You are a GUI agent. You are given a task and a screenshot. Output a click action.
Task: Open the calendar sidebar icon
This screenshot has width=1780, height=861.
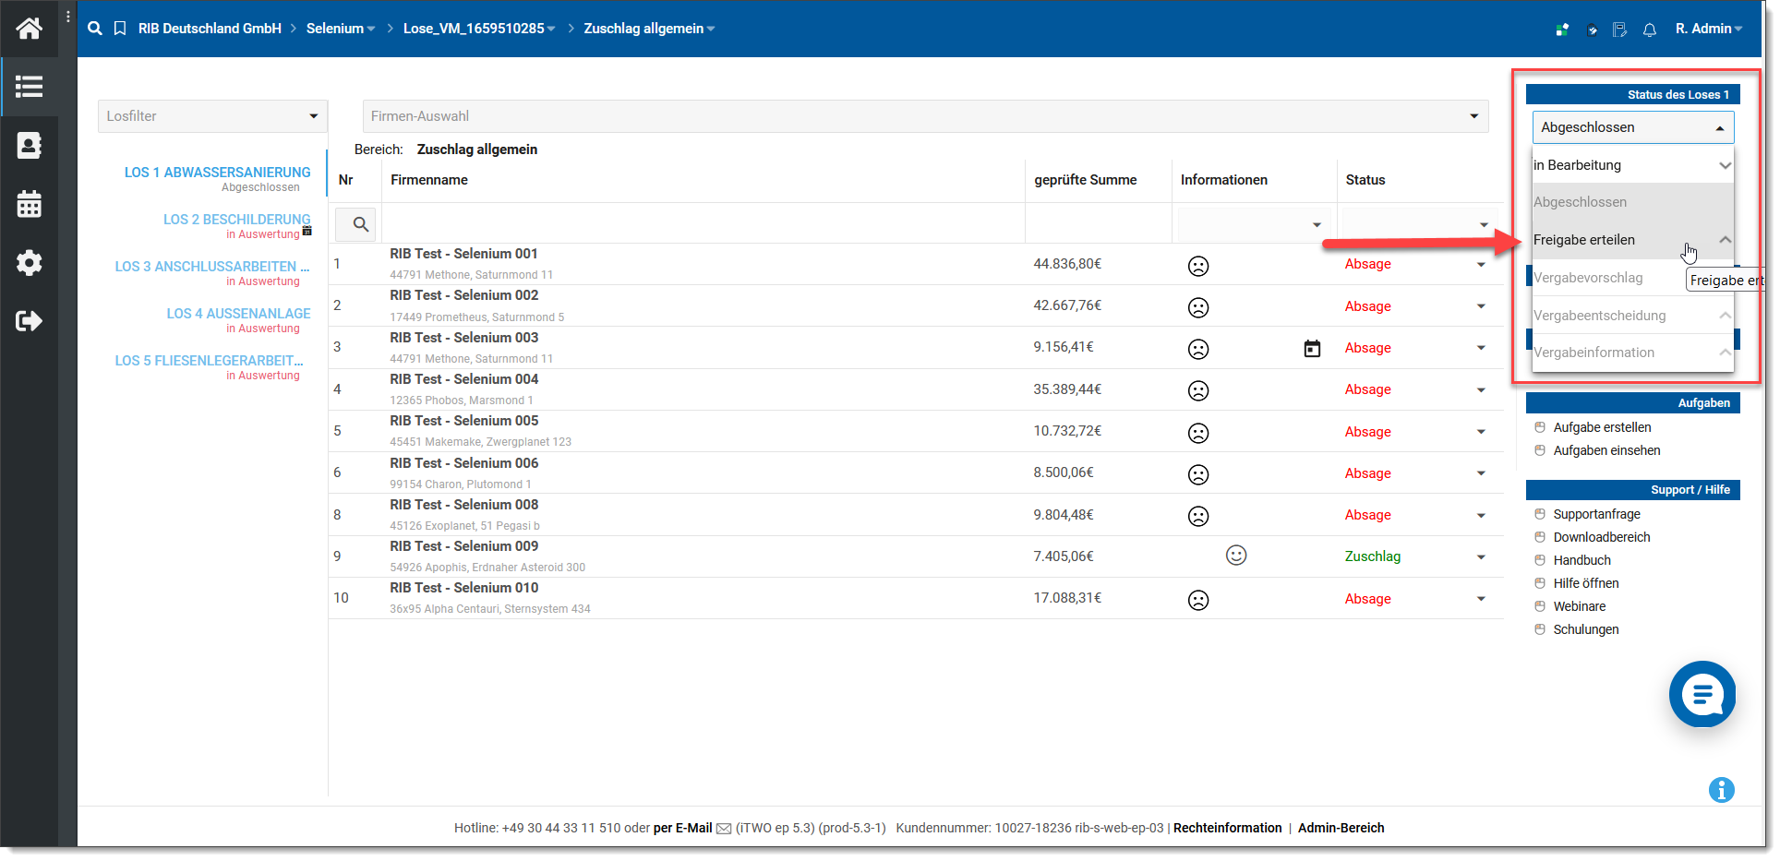[29, 204]
